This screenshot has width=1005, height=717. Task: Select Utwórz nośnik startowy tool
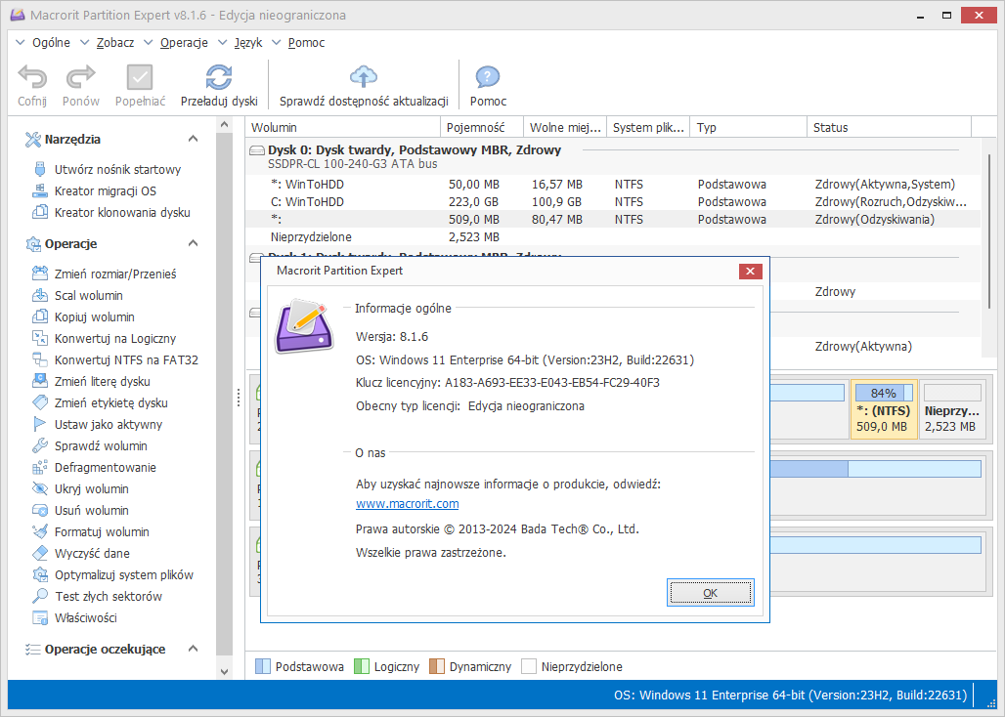[117, 170]
